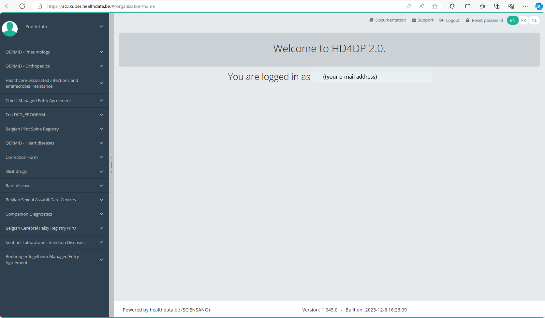Refresh the page with the reload icon
This screenshot has height=318, width=545.
pyautogui.click(x=22, y=6)
